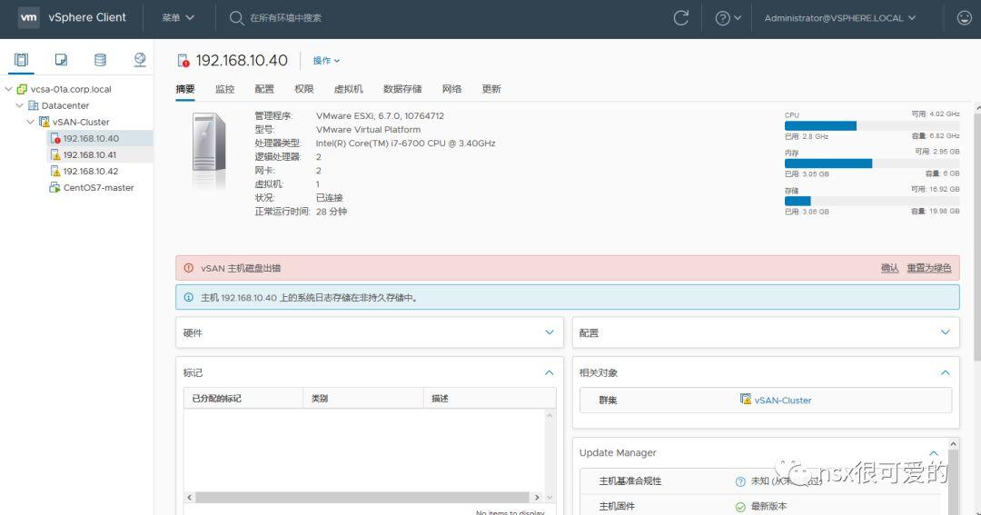
Task: Click the Update Manager panel scroll-up arrow
Action: point(953,443)
